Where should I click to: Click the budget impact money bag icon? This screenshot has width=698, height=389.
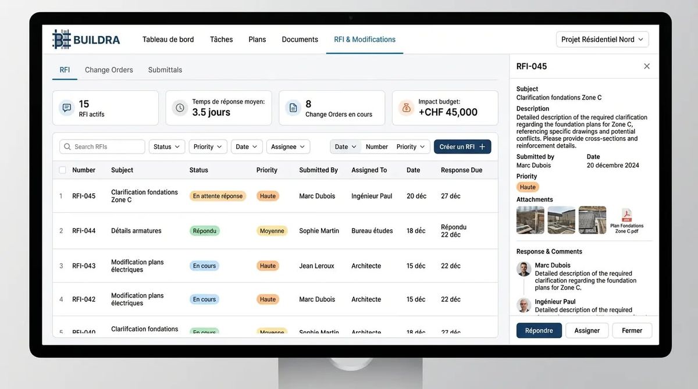[x=405, y=108]
